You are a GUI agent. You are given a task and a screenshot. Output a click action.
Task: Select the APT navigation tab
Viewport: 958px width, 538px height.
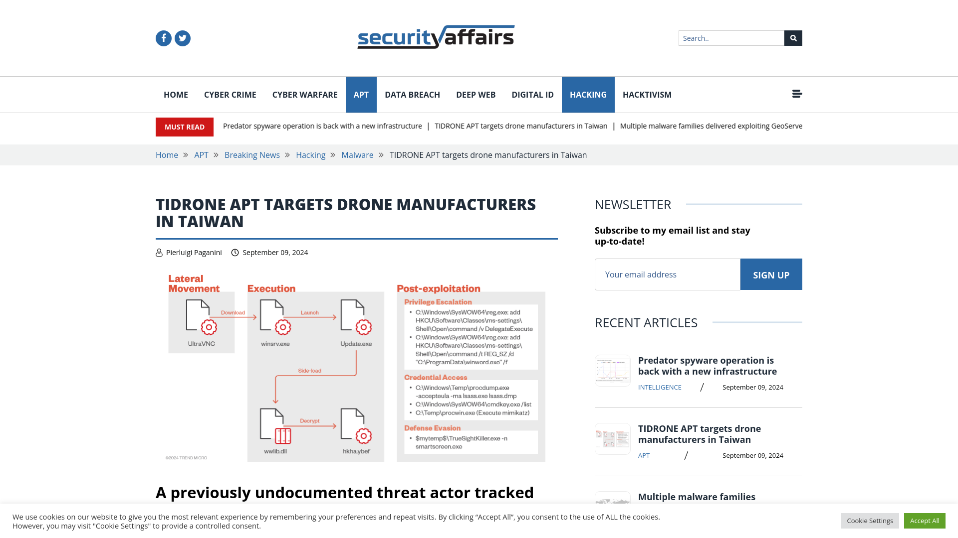(361, 94)
